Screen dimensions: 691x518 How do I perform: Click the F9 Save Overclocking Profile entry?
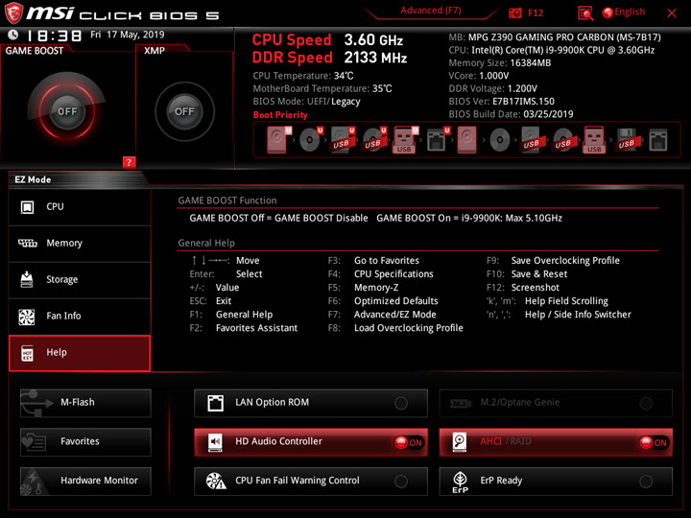[553, 261]
